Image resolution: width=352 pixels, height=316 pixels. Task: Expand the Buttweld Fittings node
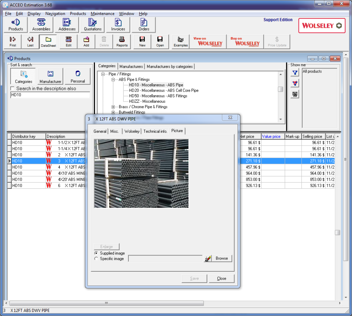coord(114,112)
